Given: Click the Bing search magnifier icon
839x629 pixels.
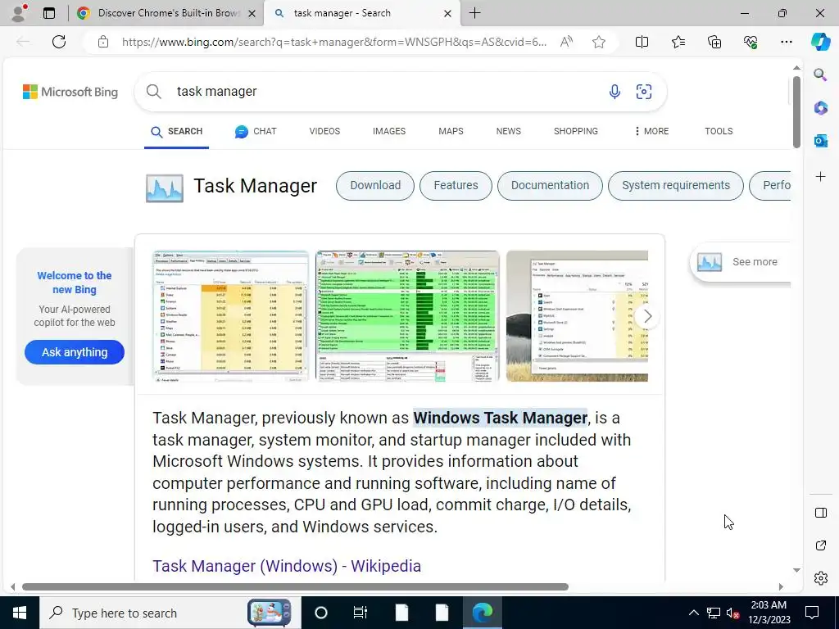Looking at the screenshot, I should [153, 92].
